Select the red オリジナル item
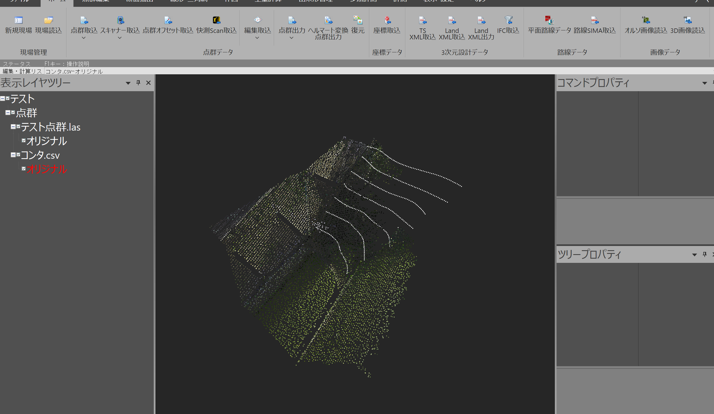Image resolution: width=714 pixels, height=414 pixels. (x=46, y=169)
